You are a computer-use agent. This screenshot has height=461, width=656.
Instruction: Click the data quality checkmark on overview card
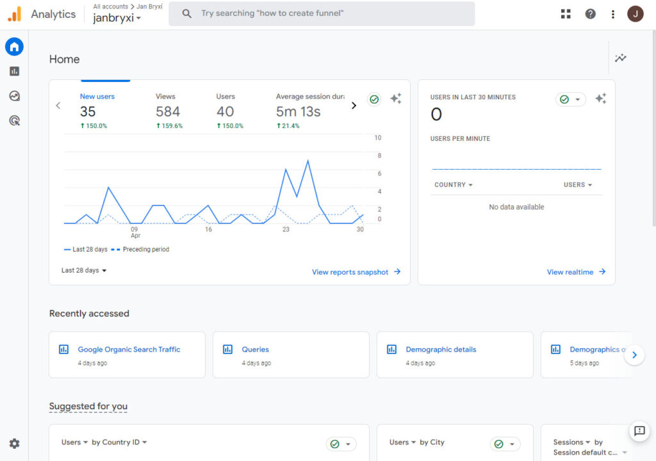[374, 99]
